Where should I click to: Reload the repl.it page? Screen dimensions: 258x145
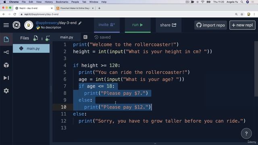click(x=15, y=14)
